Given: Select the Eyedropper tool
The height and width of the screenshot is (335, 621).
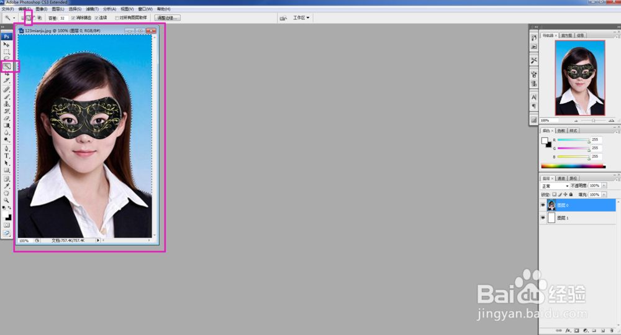Looking at the screenshot, I should pyautogui.click(x=6, y=186).
